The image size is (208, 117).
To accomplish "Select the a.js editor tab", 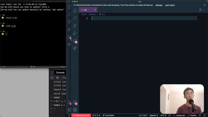I will (88, 10).
